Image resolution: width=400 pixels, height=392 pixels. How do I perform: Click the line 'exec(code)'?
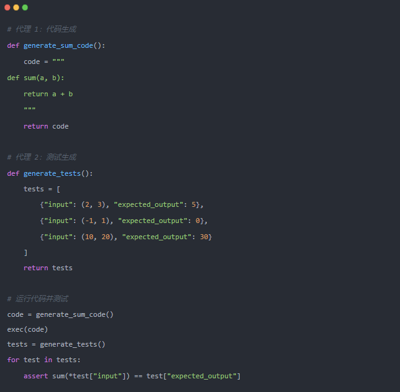[27, 330]
